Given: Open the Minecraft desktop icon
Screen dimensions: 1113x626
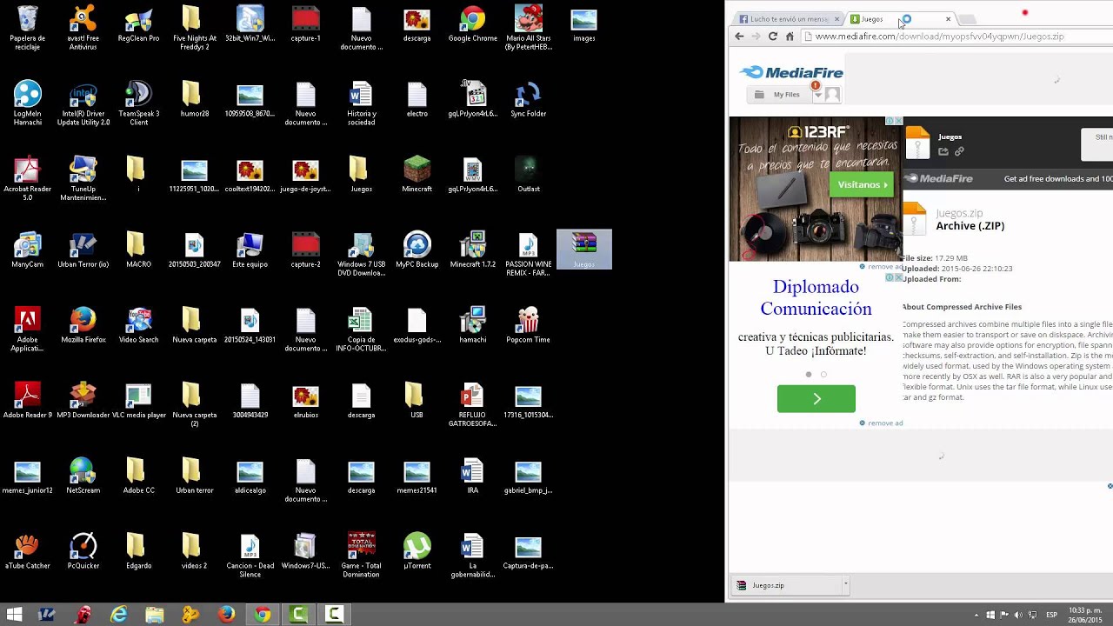Looking at the screenshot, I should [417, 174].
